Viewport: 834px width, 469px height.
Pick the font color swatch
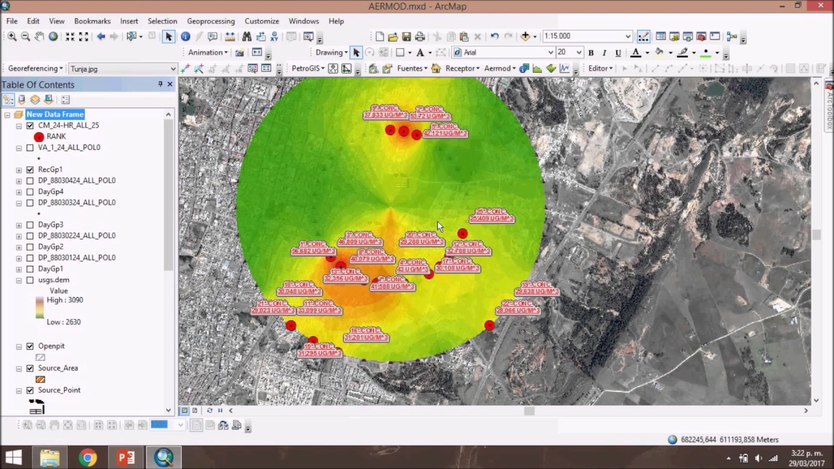(x=637, y=52)
